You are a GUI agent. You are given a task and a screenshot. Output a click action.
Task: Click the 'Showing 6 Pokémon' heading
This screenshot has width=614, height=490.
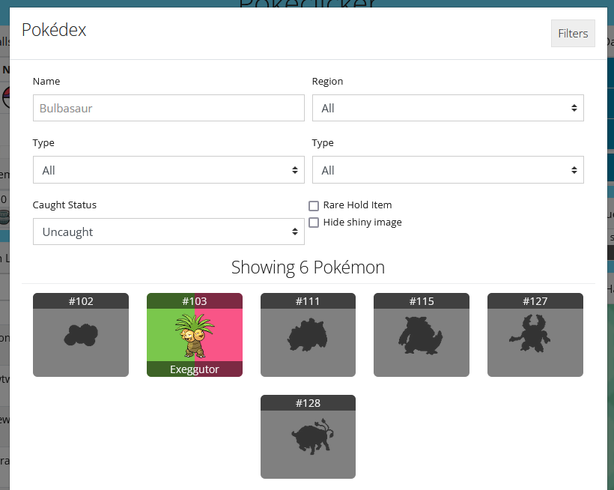pos(308,267)
